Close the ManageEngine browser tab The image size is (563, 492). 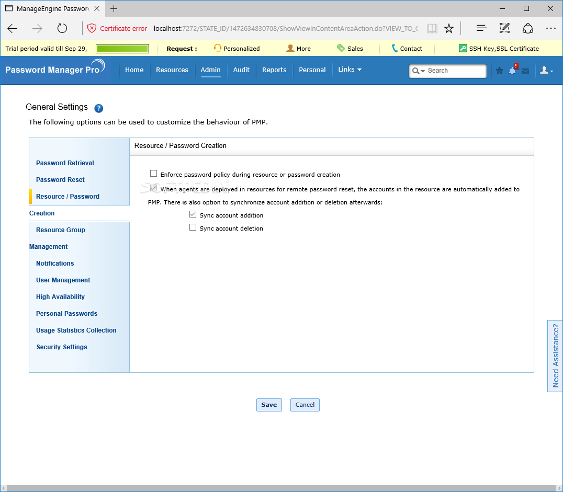click(x=97, y=8)
